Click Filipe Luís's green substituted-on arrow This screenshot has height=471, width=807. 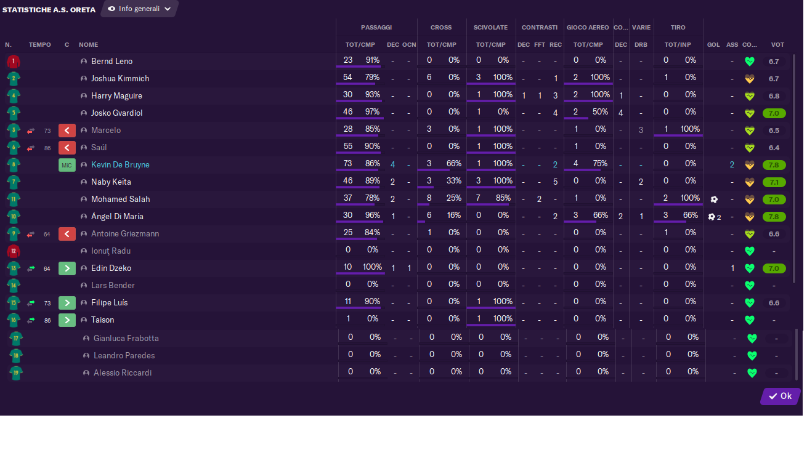(x=67, y=303)
